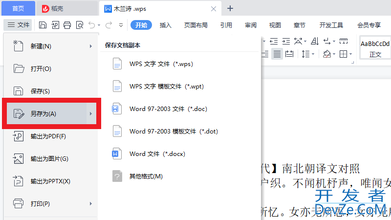
Task: Open the paragraph marks dropdown arrow
Action: point(334,42)
